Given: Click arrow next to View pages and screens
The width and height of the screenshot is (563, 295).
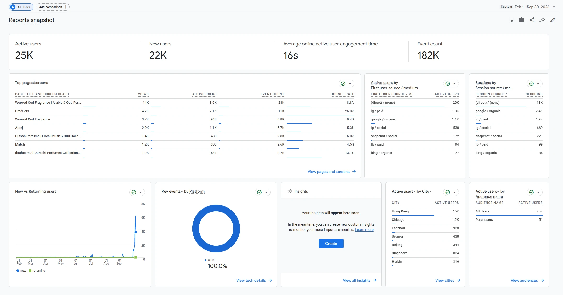Looking at the screenshot, I should (x=354, y=172).
